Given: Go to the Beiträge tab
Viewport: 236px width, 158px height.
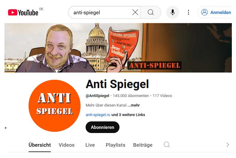Looking at the screenshot, I should click(x=143, y=145).
